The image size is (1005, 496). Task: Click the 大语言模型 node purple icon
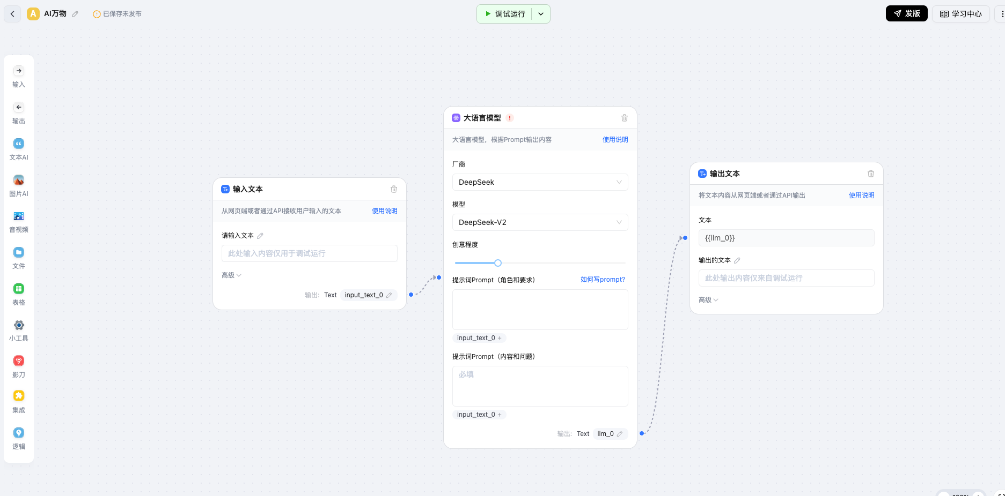click(456, 118)
